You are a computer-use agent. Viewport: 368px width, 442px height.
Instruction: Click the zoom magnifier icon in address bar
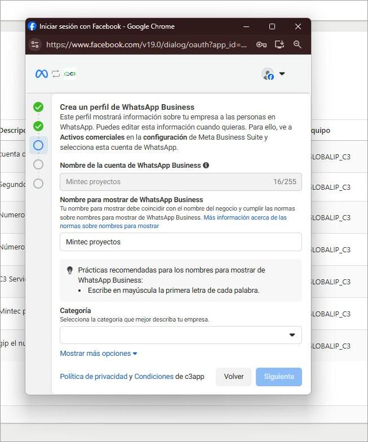pos(297,44)
